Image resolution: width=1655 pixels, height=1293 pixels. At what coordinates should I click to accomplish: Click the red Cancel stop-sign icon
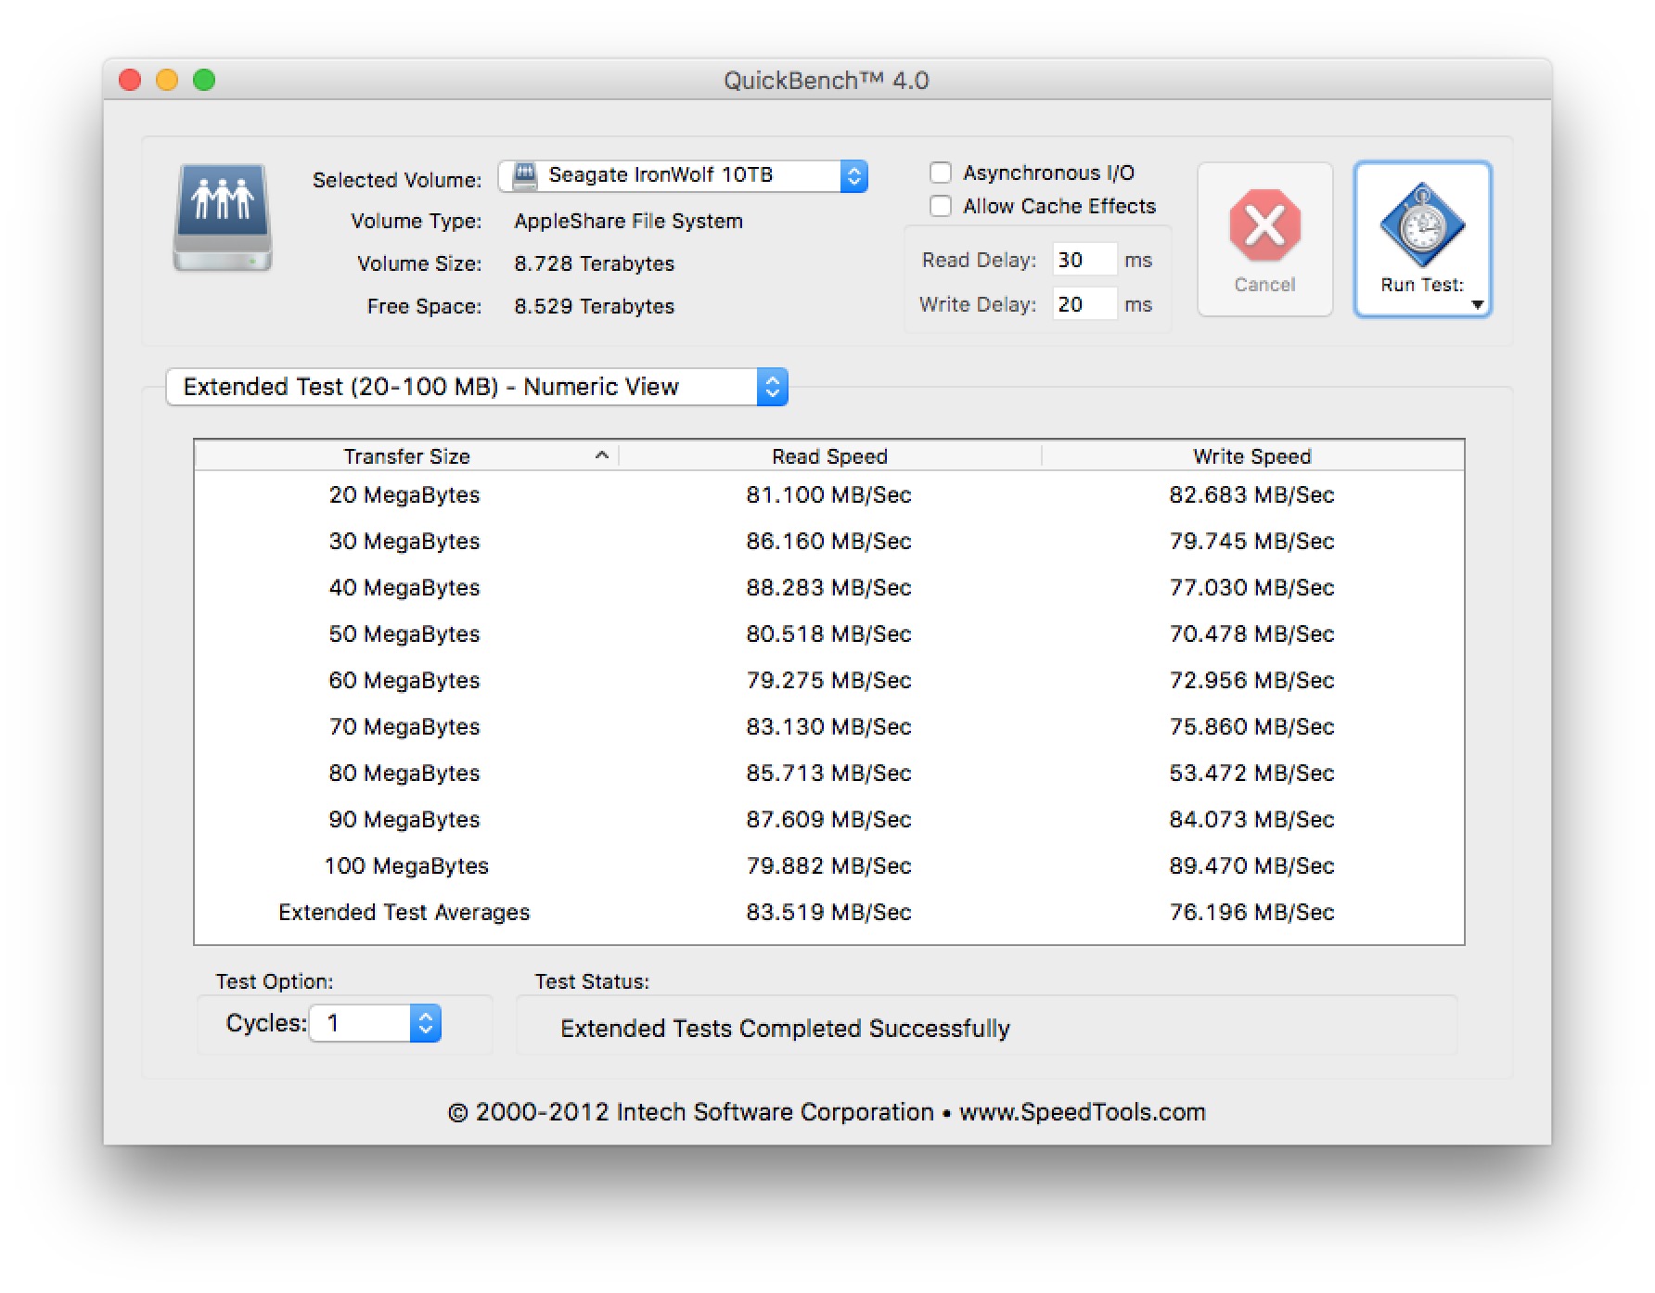[1264, 225]
